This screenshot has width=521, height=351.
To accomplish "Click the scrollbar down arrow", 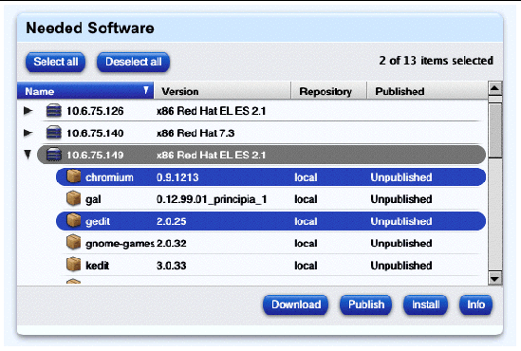I will (x=494, y=279).
